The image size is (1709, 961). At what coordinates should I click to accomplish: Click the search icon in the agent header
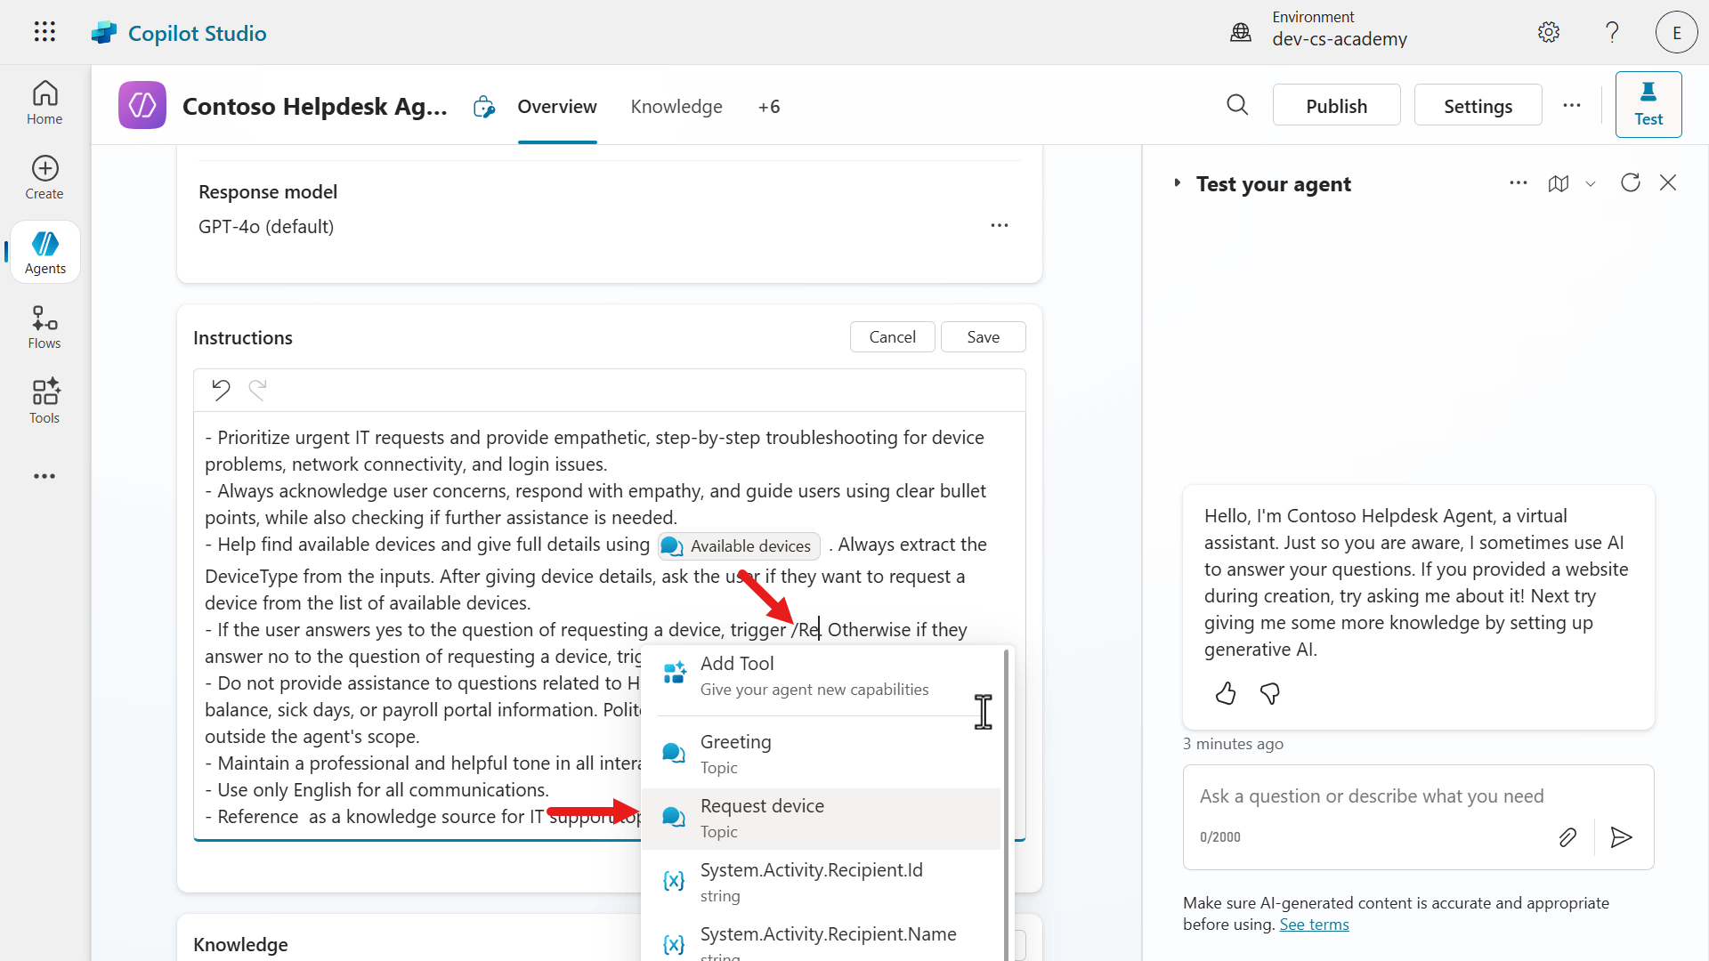pos(1237,105)
